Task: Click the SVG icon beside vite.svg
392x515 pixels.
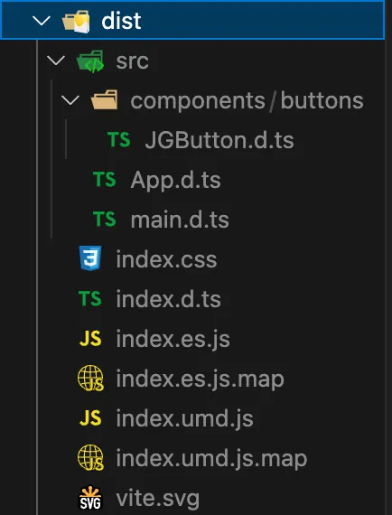Action: 90,498
